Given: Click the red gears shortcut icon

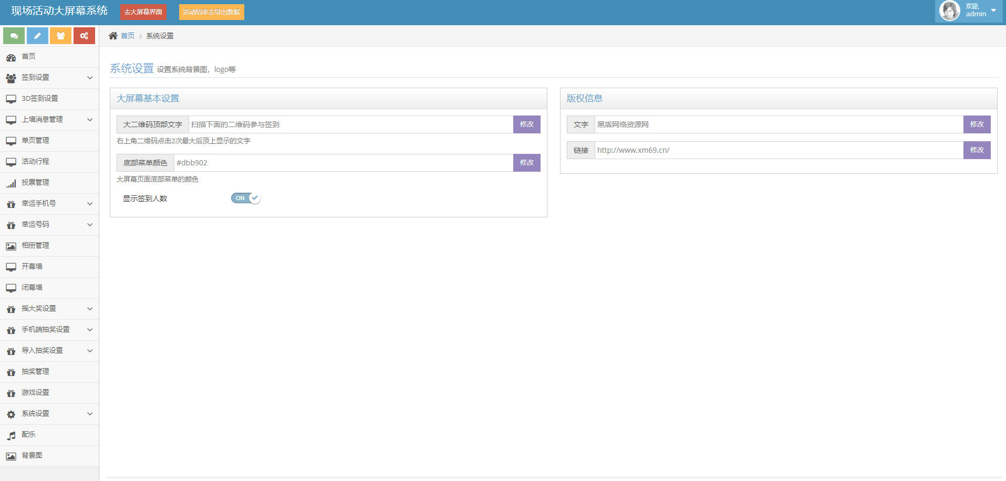Looking at the screenshot, I should point(84,36).
